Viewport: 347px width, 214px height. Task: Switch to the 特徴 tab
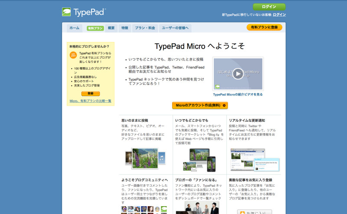pyautogui.click(x=124, y=28)
